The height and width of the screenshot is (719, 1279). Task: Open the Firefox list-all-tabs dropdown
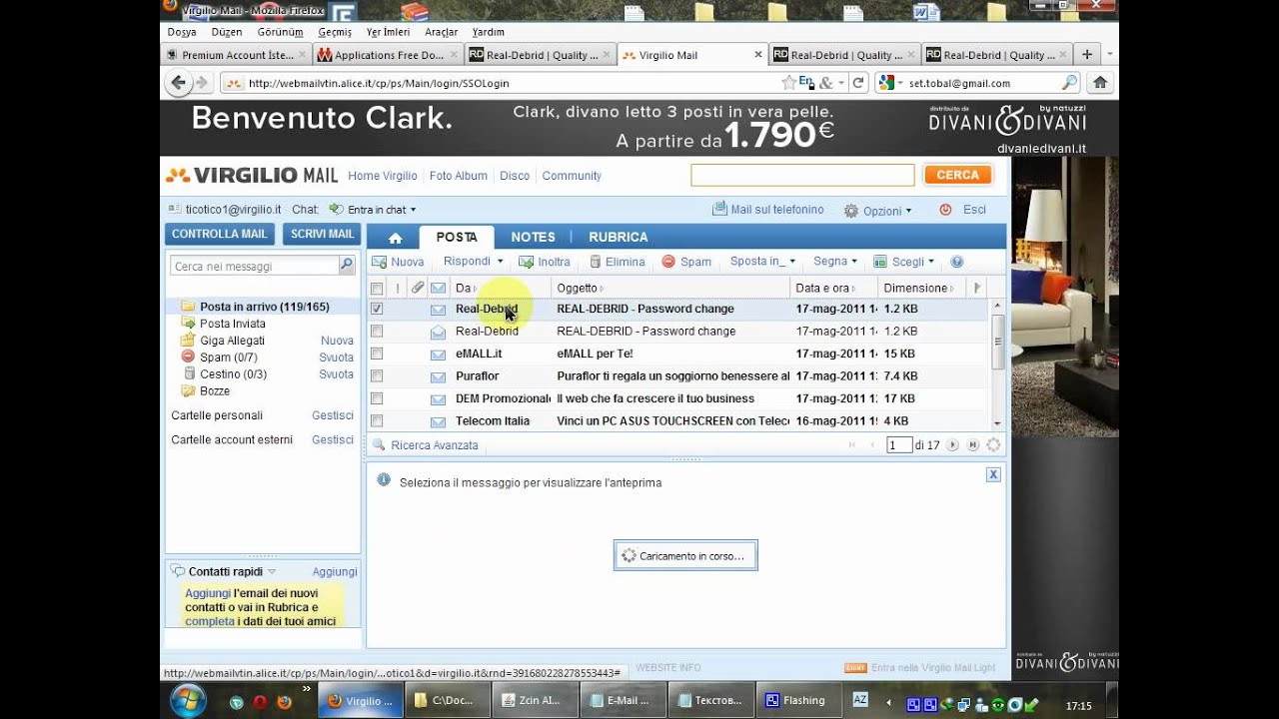[1109, 55]
